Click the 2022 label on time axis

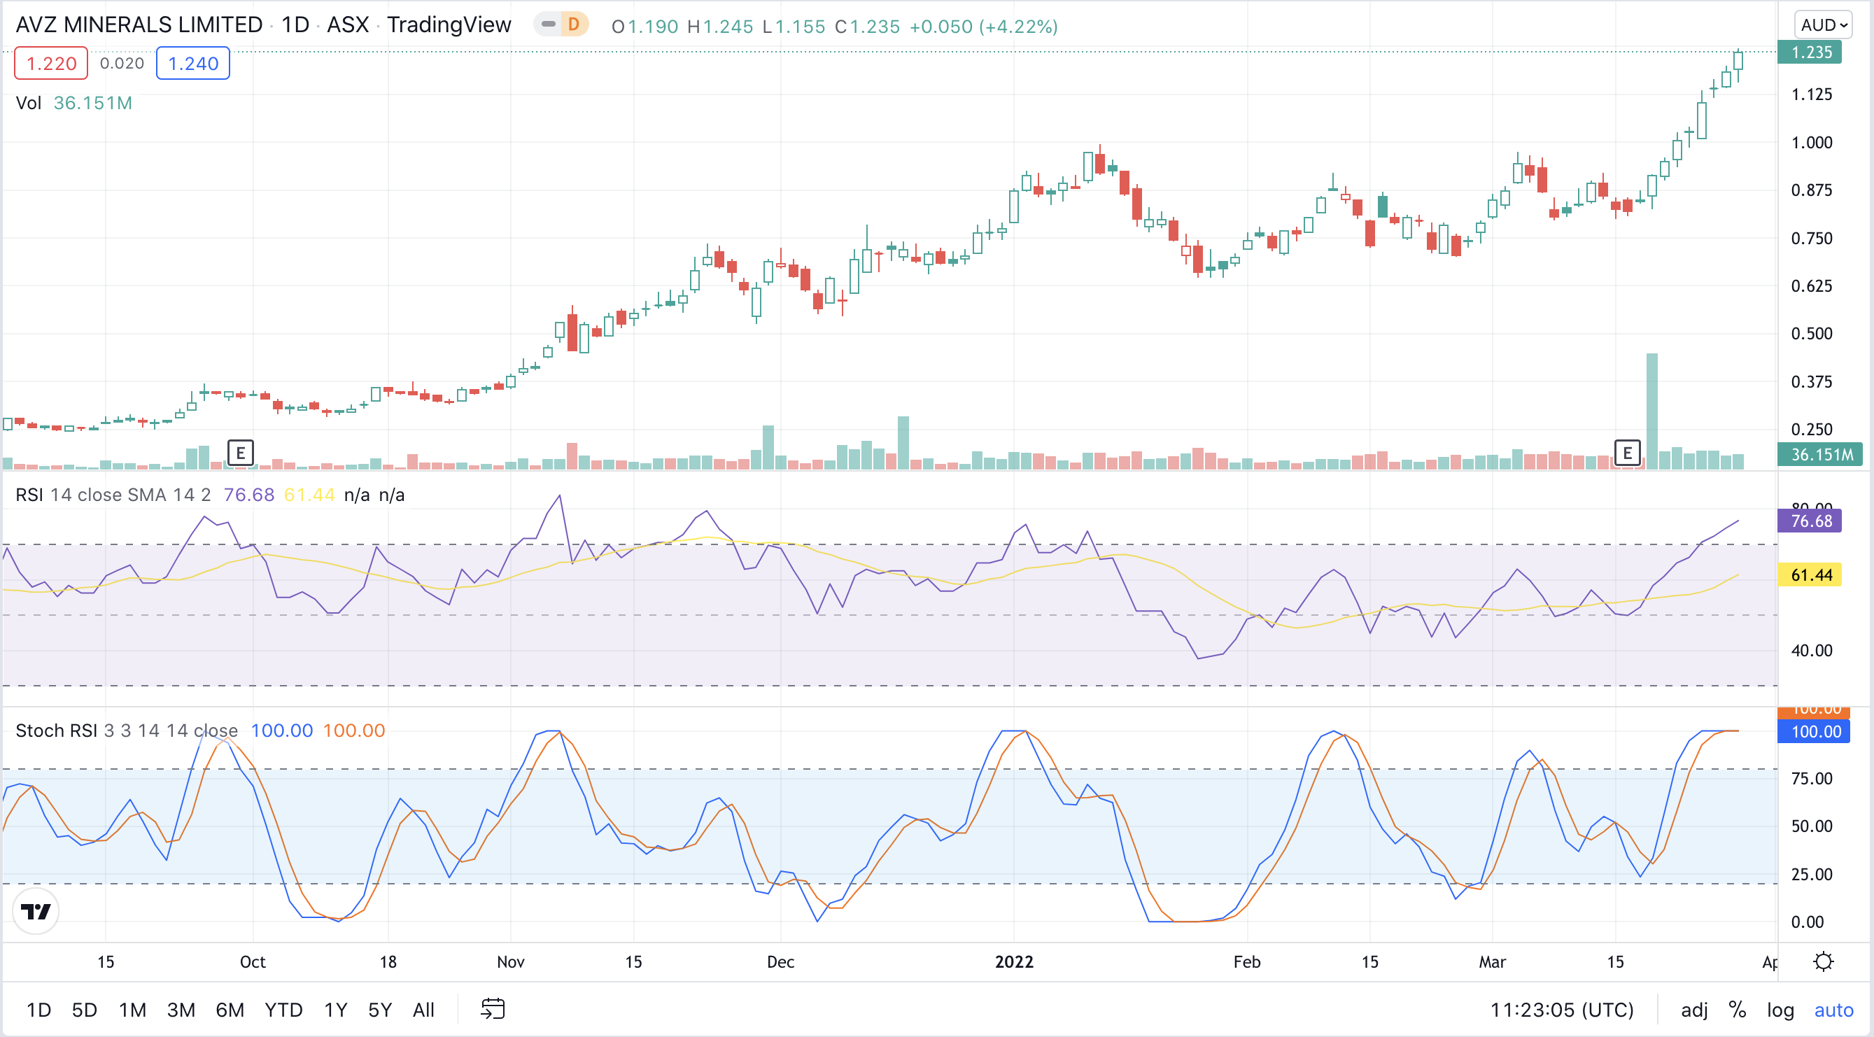point(1013,961)
